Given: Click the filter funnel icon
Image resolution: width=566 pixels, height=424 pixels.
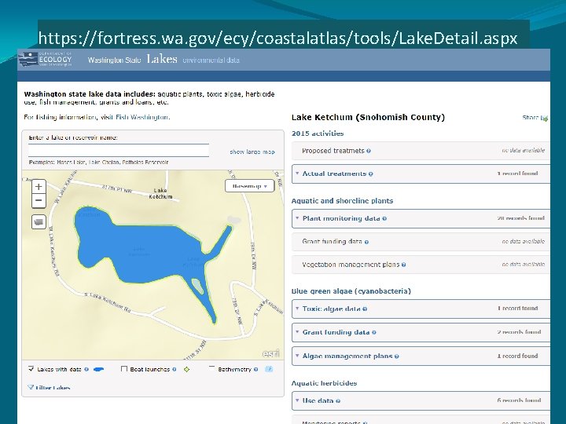Looking at the screenshot, I should pos(31,387).
